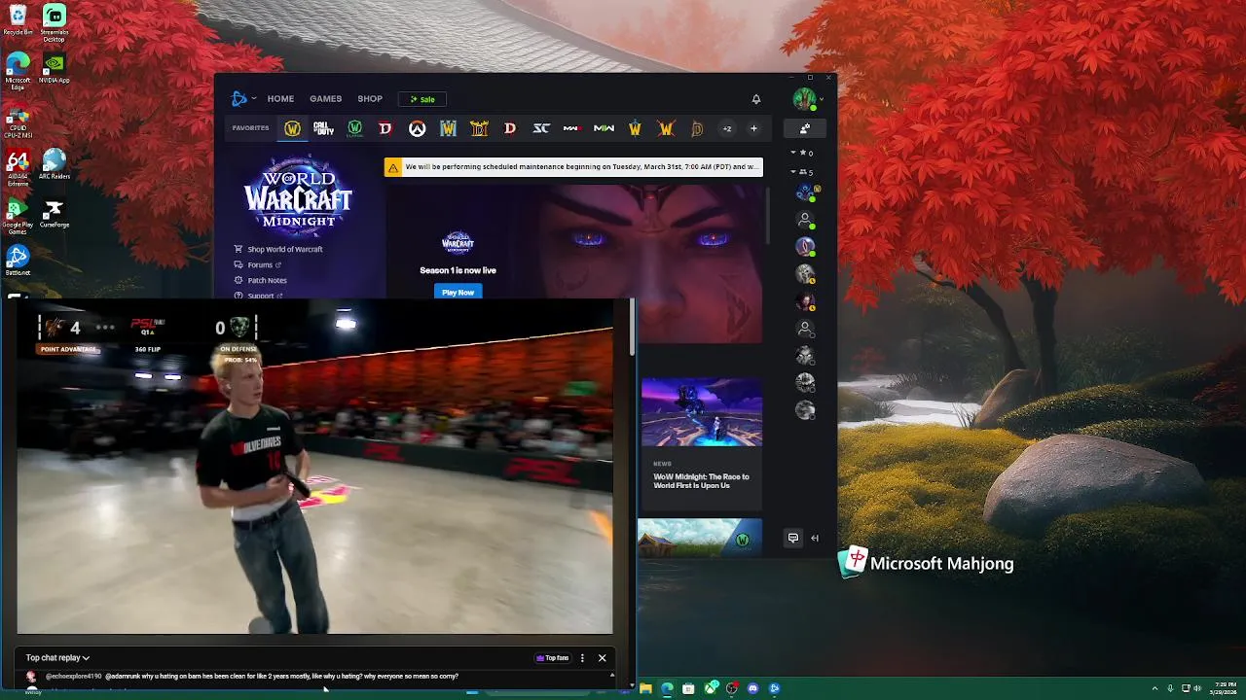The height and width of the screenshot is (700, 1246).
Task: Click the adamrunk chat message text
Action: tap(281, 676)
